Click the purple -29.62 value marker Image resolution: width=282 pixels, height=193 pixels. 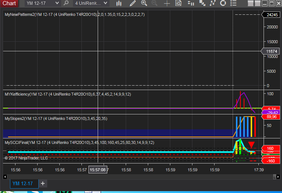(x=271, y=113)
